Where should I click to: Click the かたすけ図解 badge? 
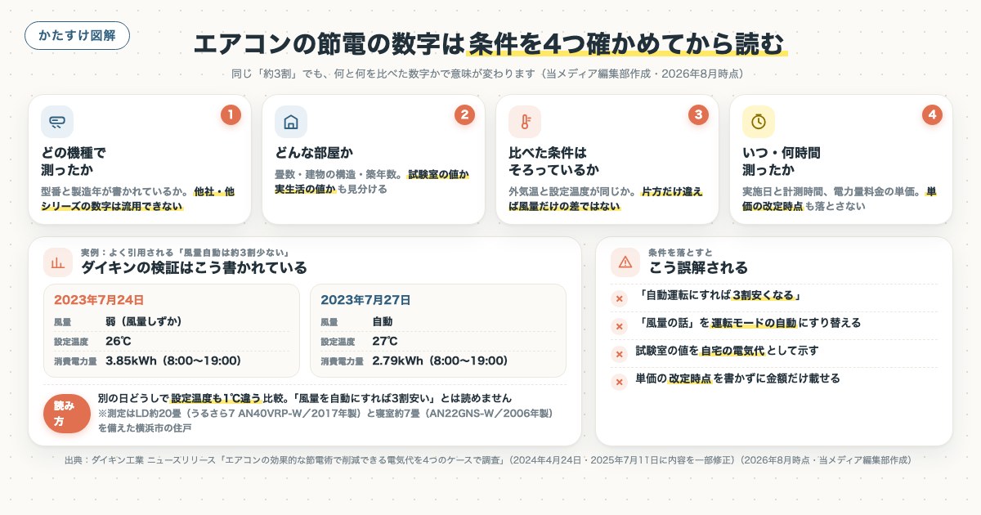click(x=77, y=36)
